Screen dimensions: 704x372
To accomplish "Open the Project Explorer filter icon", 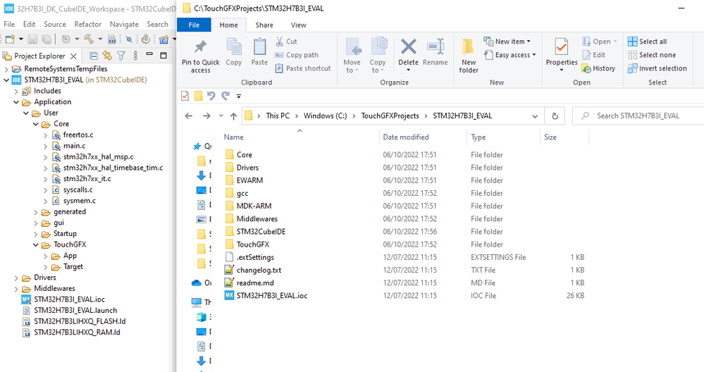I will [x=121, y=56].
